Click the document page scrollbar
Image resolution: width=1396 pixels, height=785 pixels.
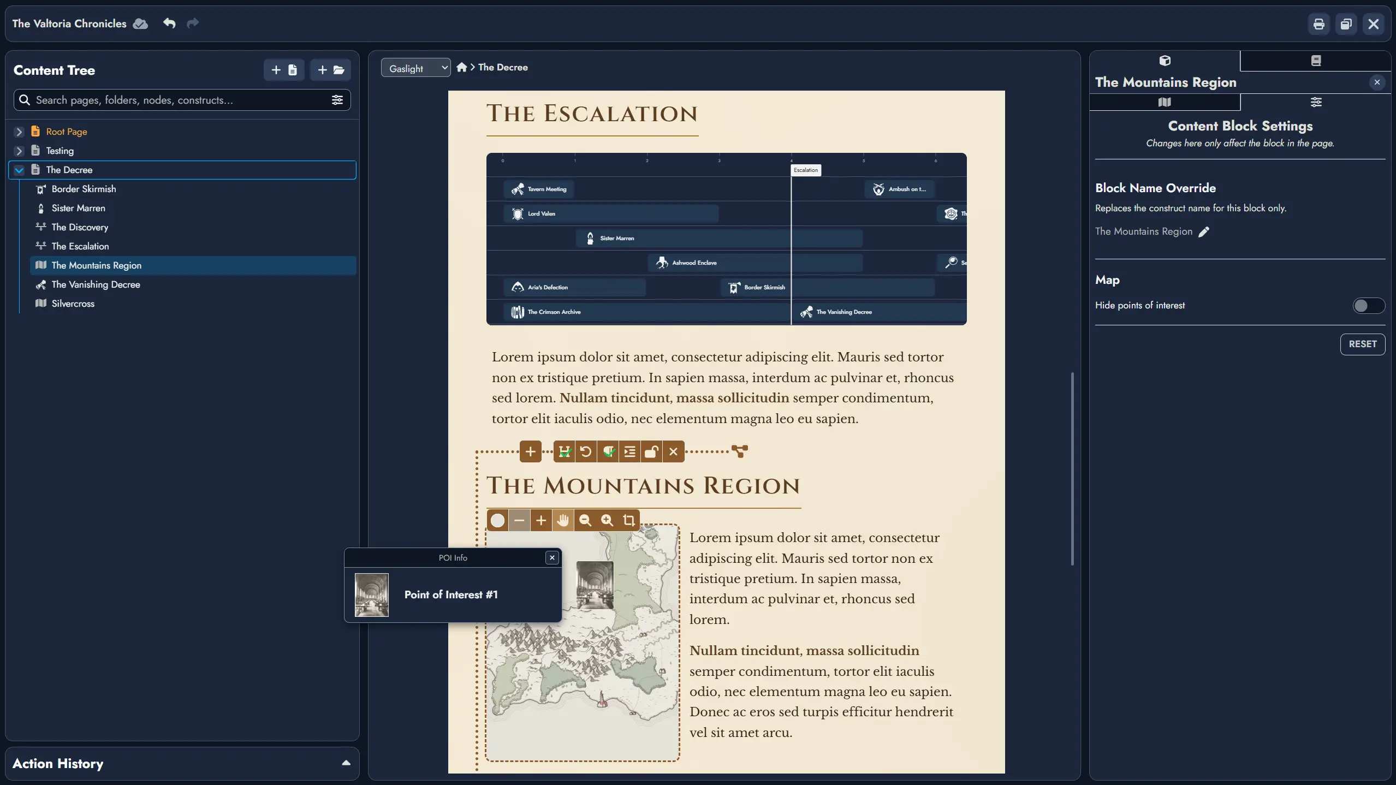point(1072,468)
